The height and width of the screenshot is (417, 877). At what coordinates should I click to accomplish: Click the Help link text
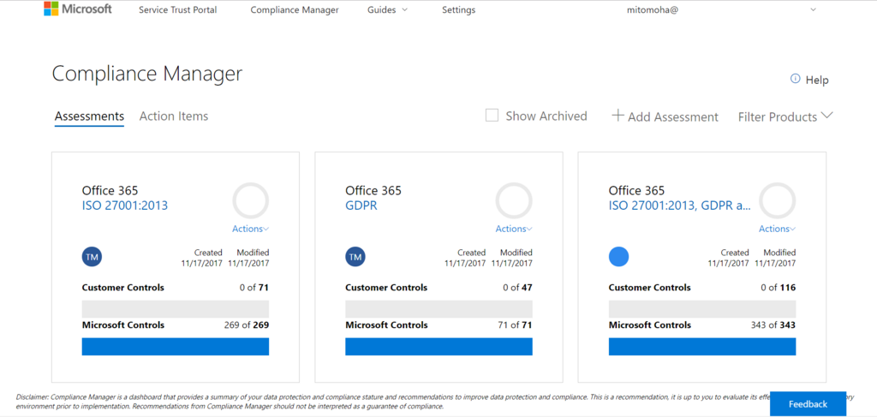pyautogui.click(x=817, y=80)
